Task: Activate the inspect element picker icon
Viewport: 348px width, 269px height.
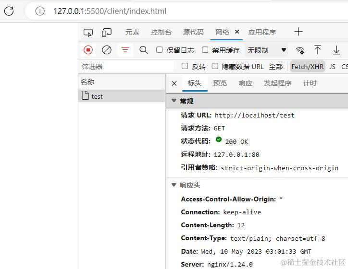Action: tap(88, 33)
